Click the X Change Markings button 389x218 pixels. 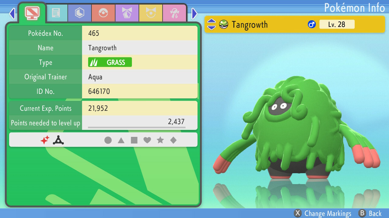click(x=323, y=213)
